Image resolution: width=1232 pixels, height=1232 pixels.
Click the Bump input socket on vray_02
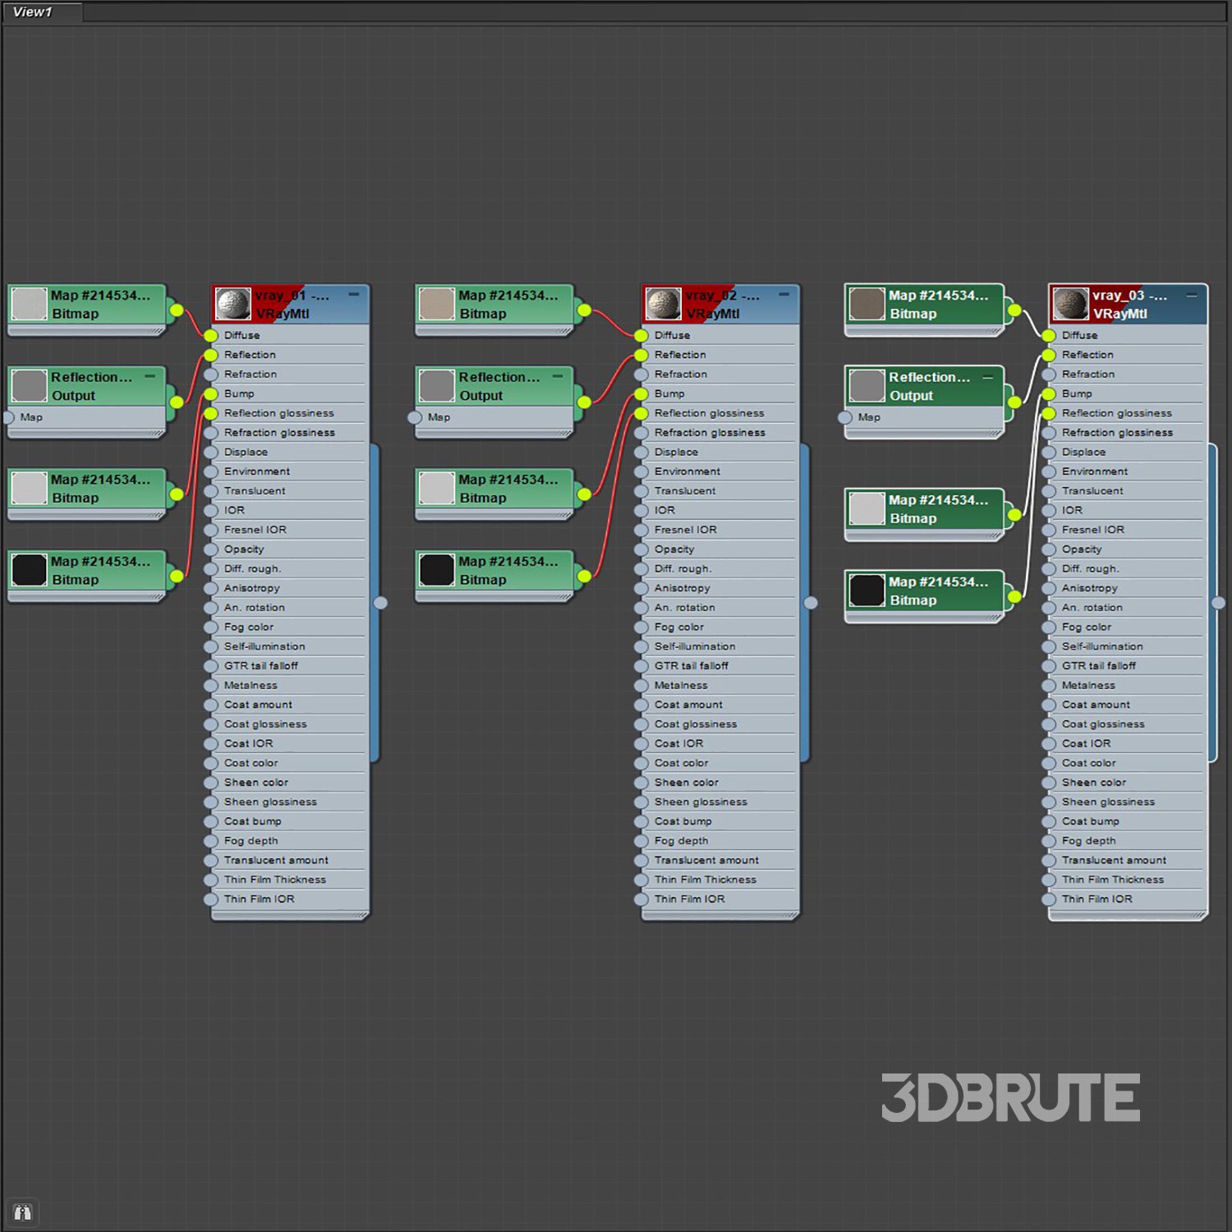(x=641, y=394)
